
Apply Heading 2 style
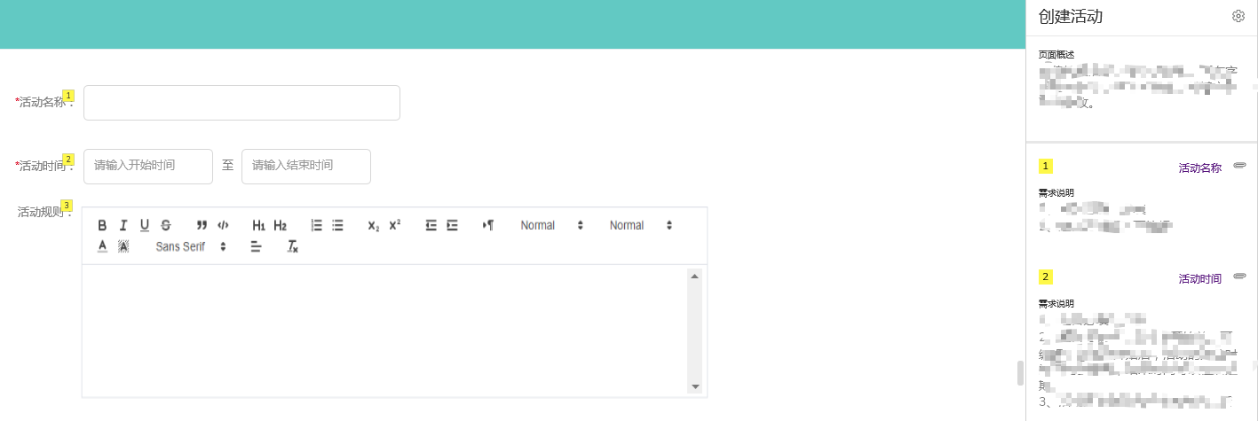281,225
